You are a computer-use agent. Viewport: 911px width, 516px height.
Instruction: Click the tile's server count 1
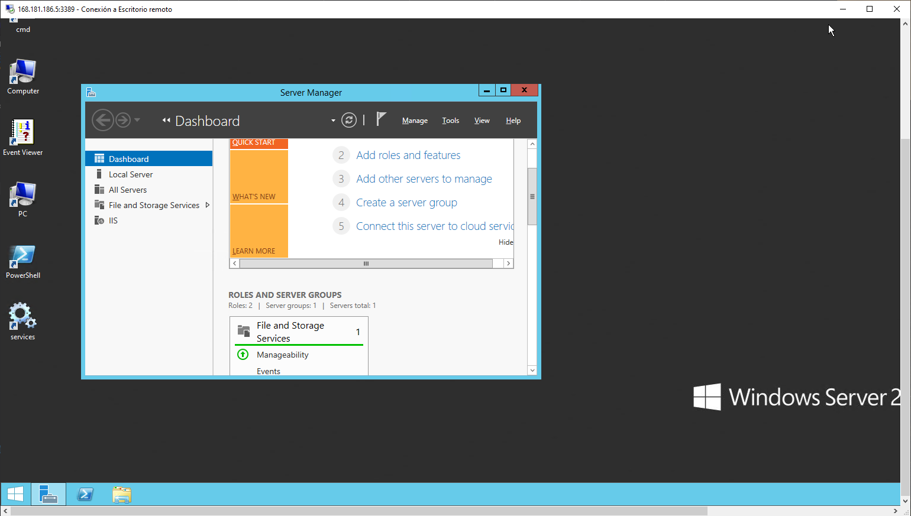[358, 332]
